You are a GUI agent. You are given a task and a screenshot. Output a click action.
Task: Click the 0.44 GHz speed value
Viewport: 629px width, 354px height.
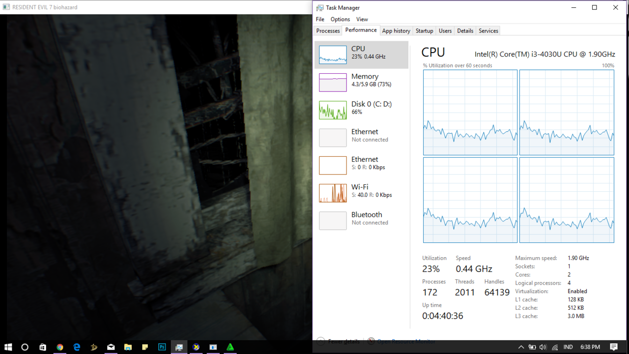coord(474,269)
